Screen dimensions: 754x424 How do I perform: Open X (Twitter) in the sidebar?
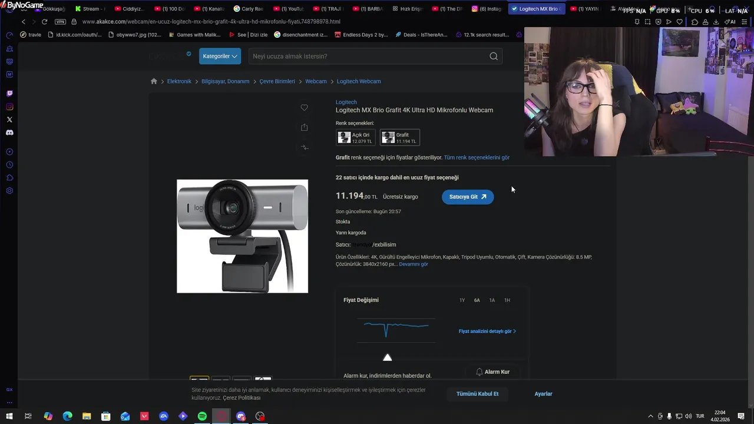coord(9,120)
